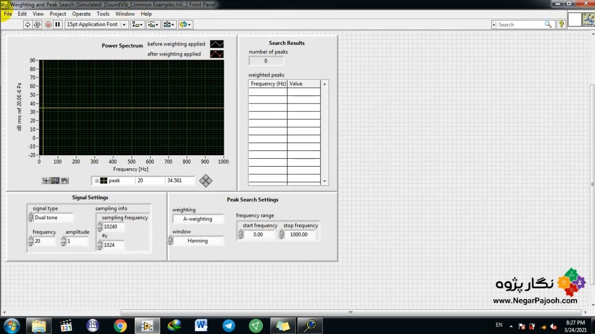Click the Run Continuously button

(x=37, y=25)
